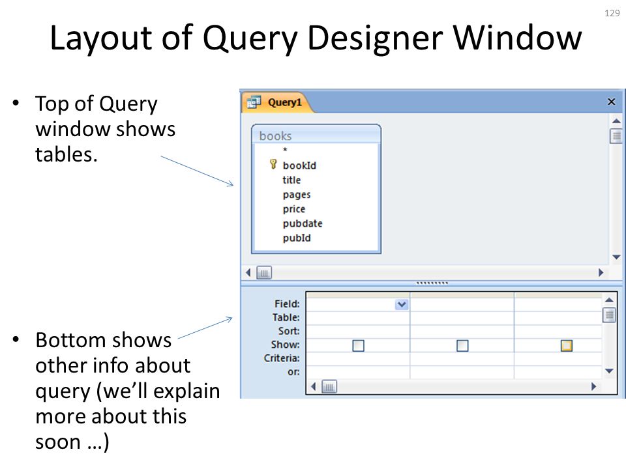Click the first column selector bar in grid

[x=358, y=295]
